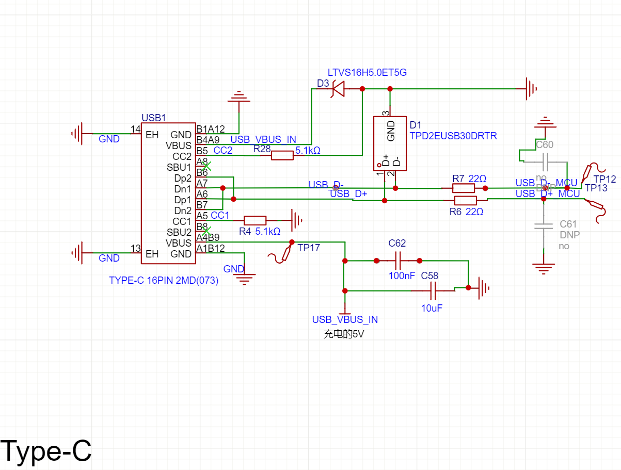Click the B1A12 pin number

211,129
